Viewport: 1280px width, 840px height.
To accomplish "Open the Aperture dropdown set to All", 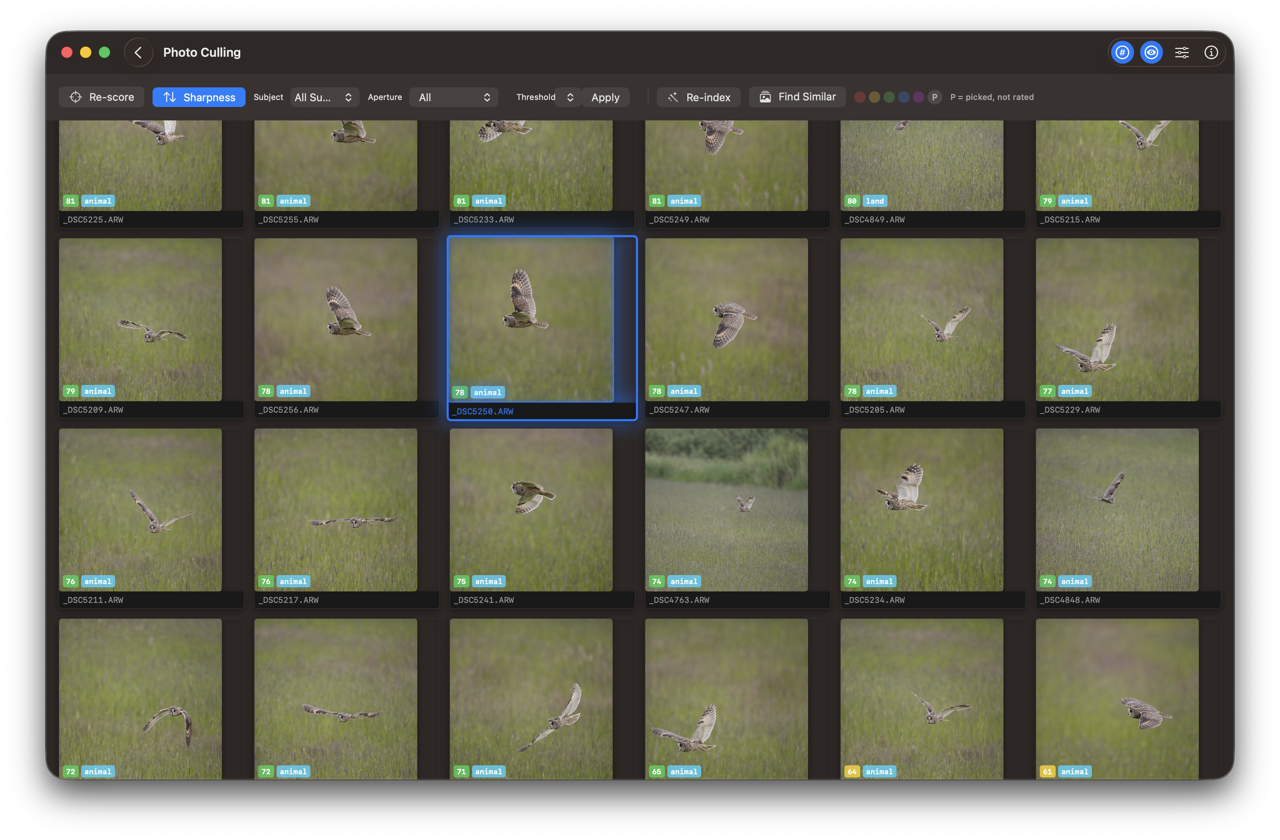I will (453, 97).
